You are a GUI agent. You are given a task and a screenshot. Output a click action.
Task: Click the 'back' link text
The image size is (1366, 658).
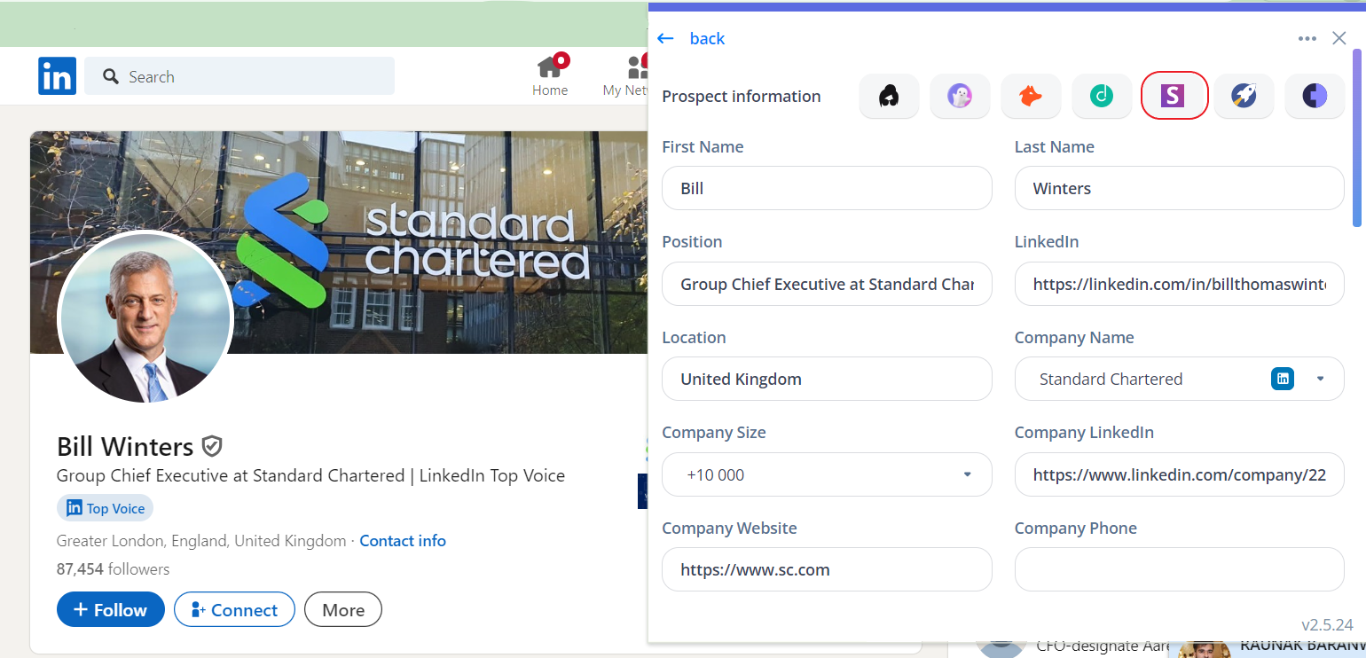pyautogui.click(x=707, y=38)
